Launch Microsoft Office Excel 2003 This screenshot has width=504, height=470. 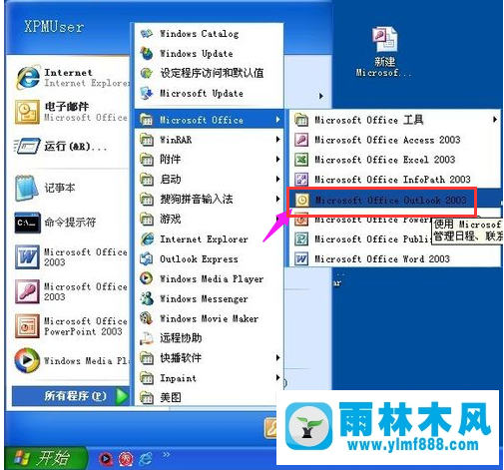(x=395, y=160)
